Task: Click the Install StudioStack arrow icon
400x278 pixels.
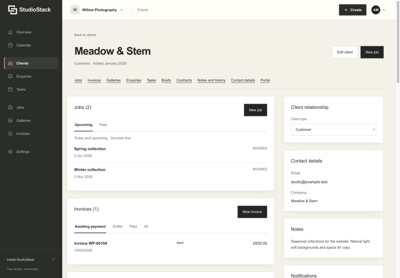Action: pyautogui.click(x=53, y=259)
